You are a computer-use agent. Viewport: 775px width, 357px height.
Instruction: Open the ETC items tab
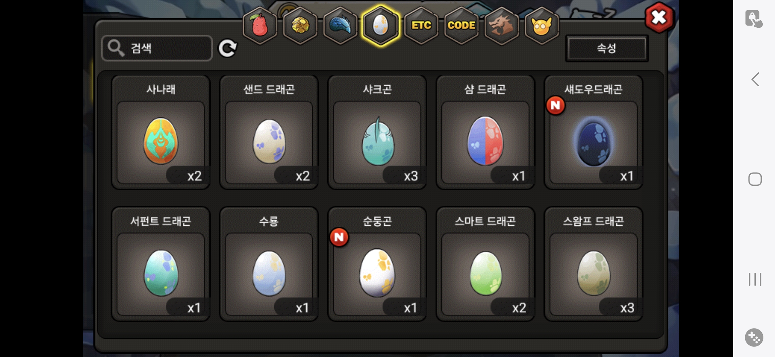coord(421,25)
